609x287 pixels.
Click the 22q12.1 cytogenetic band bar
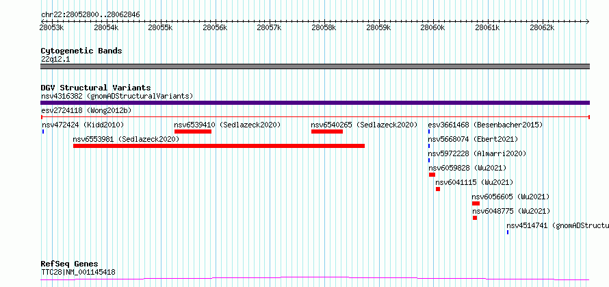[x=315, y=66]
